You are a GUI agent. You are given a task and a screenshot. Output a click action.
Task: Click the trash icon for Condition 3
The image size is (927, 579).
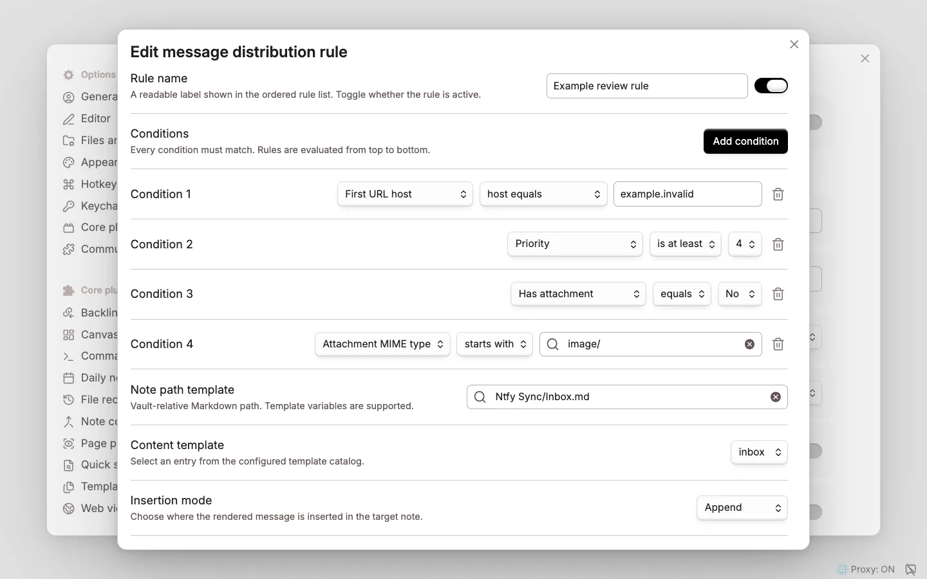(778, 294)
